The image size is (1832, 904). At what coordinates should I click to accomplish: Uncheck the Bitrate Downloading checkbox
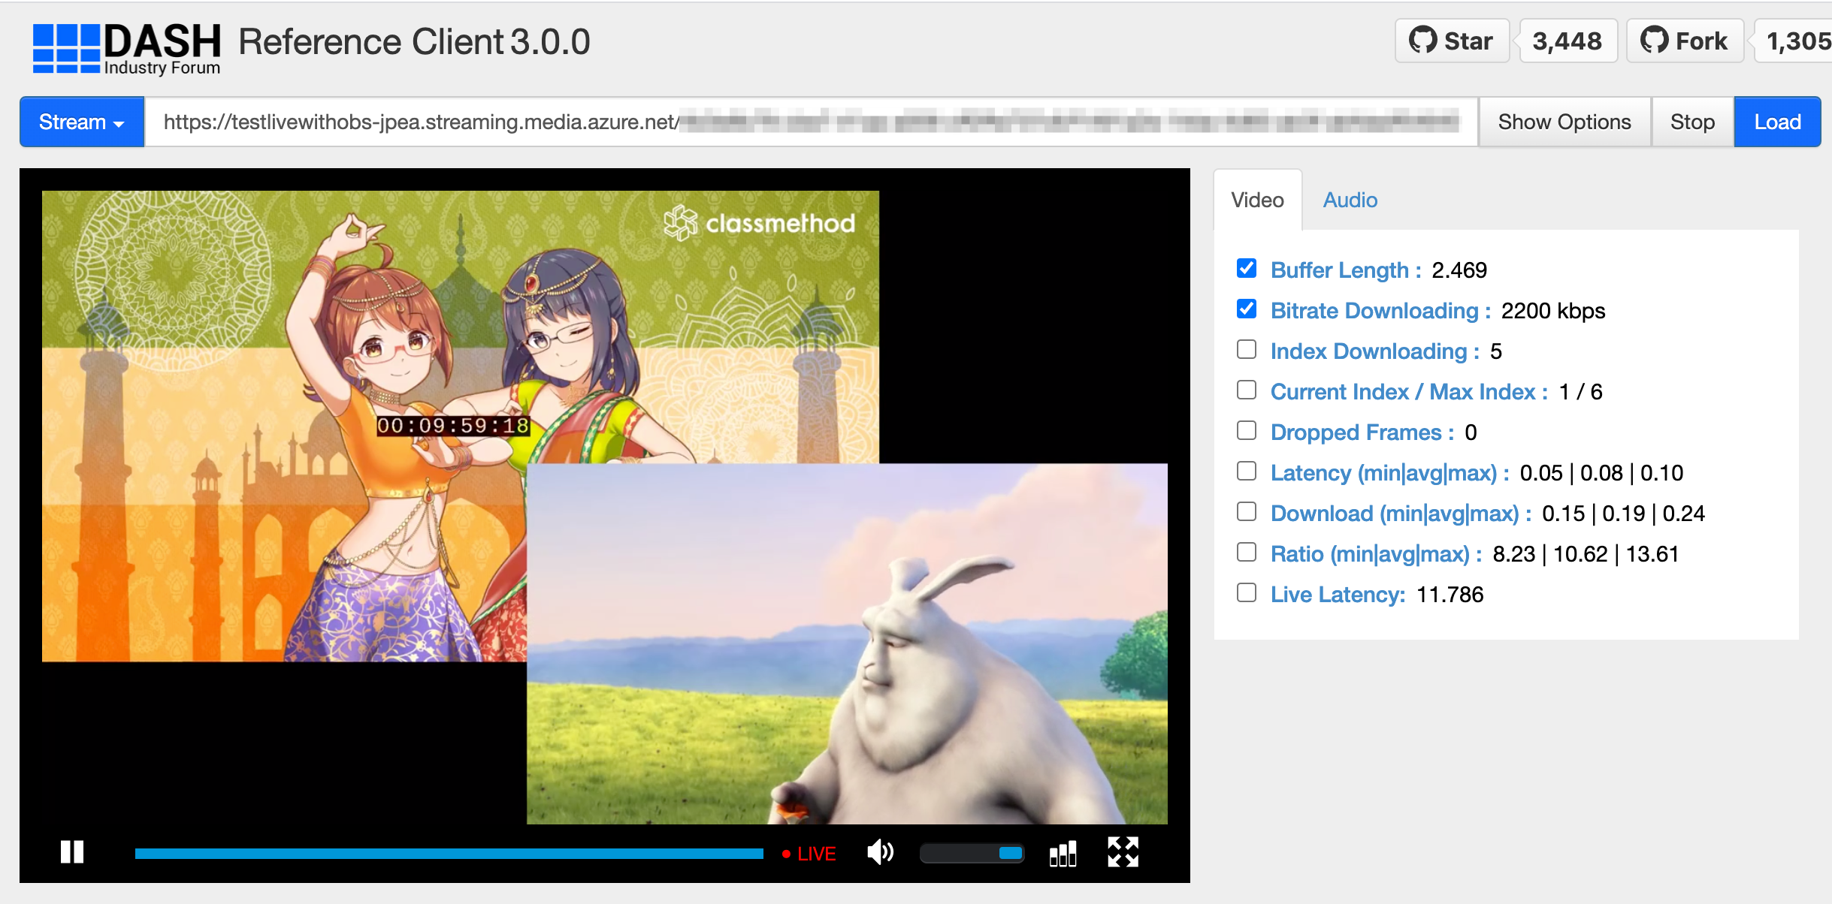[1247, 309]
